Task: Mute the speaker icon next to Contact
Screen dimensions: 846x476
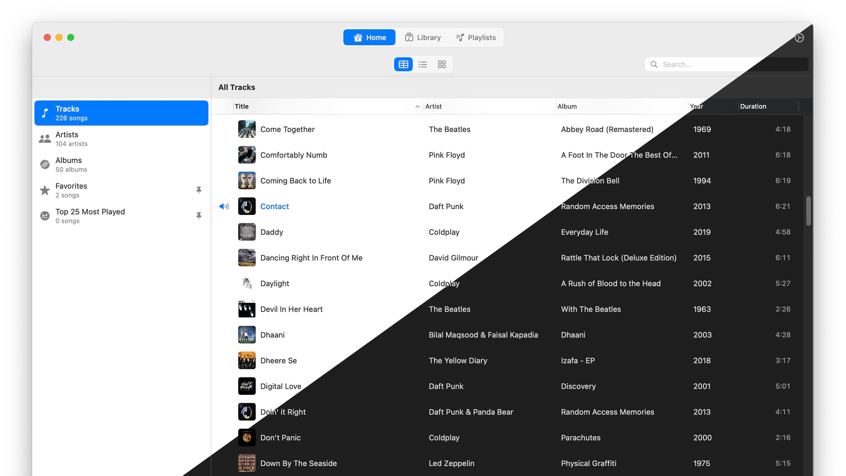Action: coord(224,206)
